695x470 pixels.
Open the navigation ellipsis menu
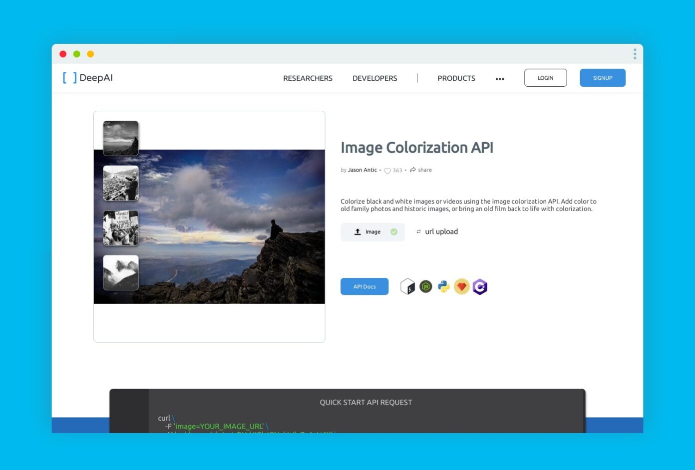tap(500, 78)
